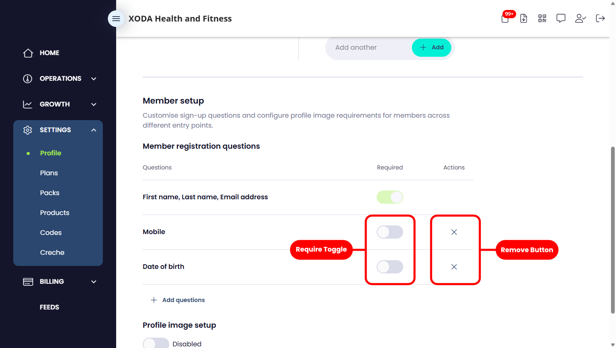Screen dimensions: 616x348
Task: Click the Add button
Action: point(431,48)
